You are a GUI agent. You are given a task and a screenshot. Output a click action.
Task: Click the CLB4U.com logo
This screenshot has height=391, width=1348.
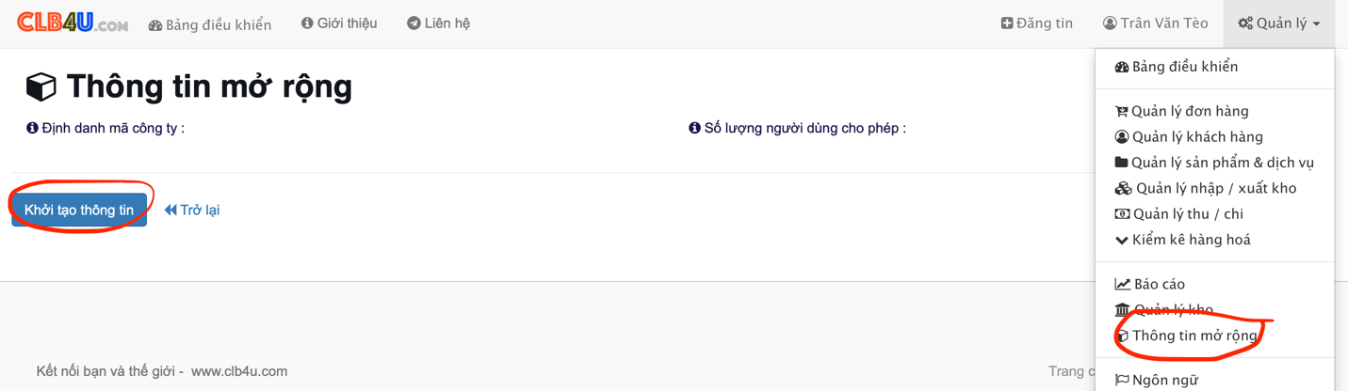[x=73, y=23]
